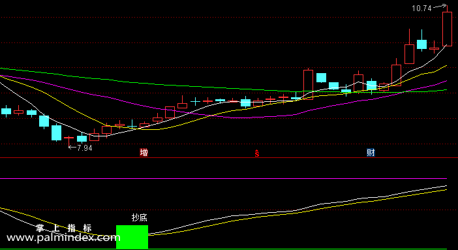Select the 7.94 low price label

click(x=85, y=148)
